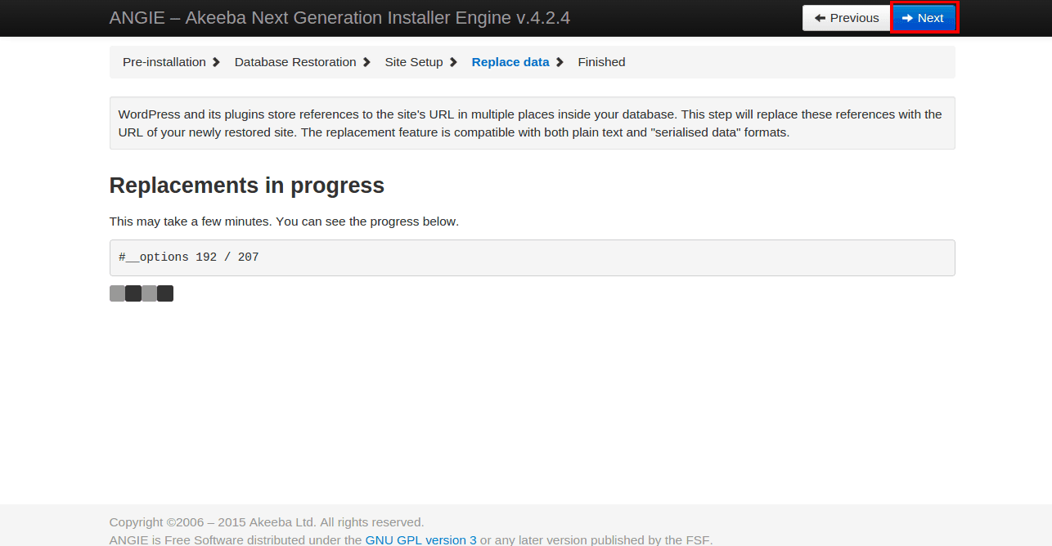
Task: Click the Replacements in progress heading
Action: [x=246, y=186]
